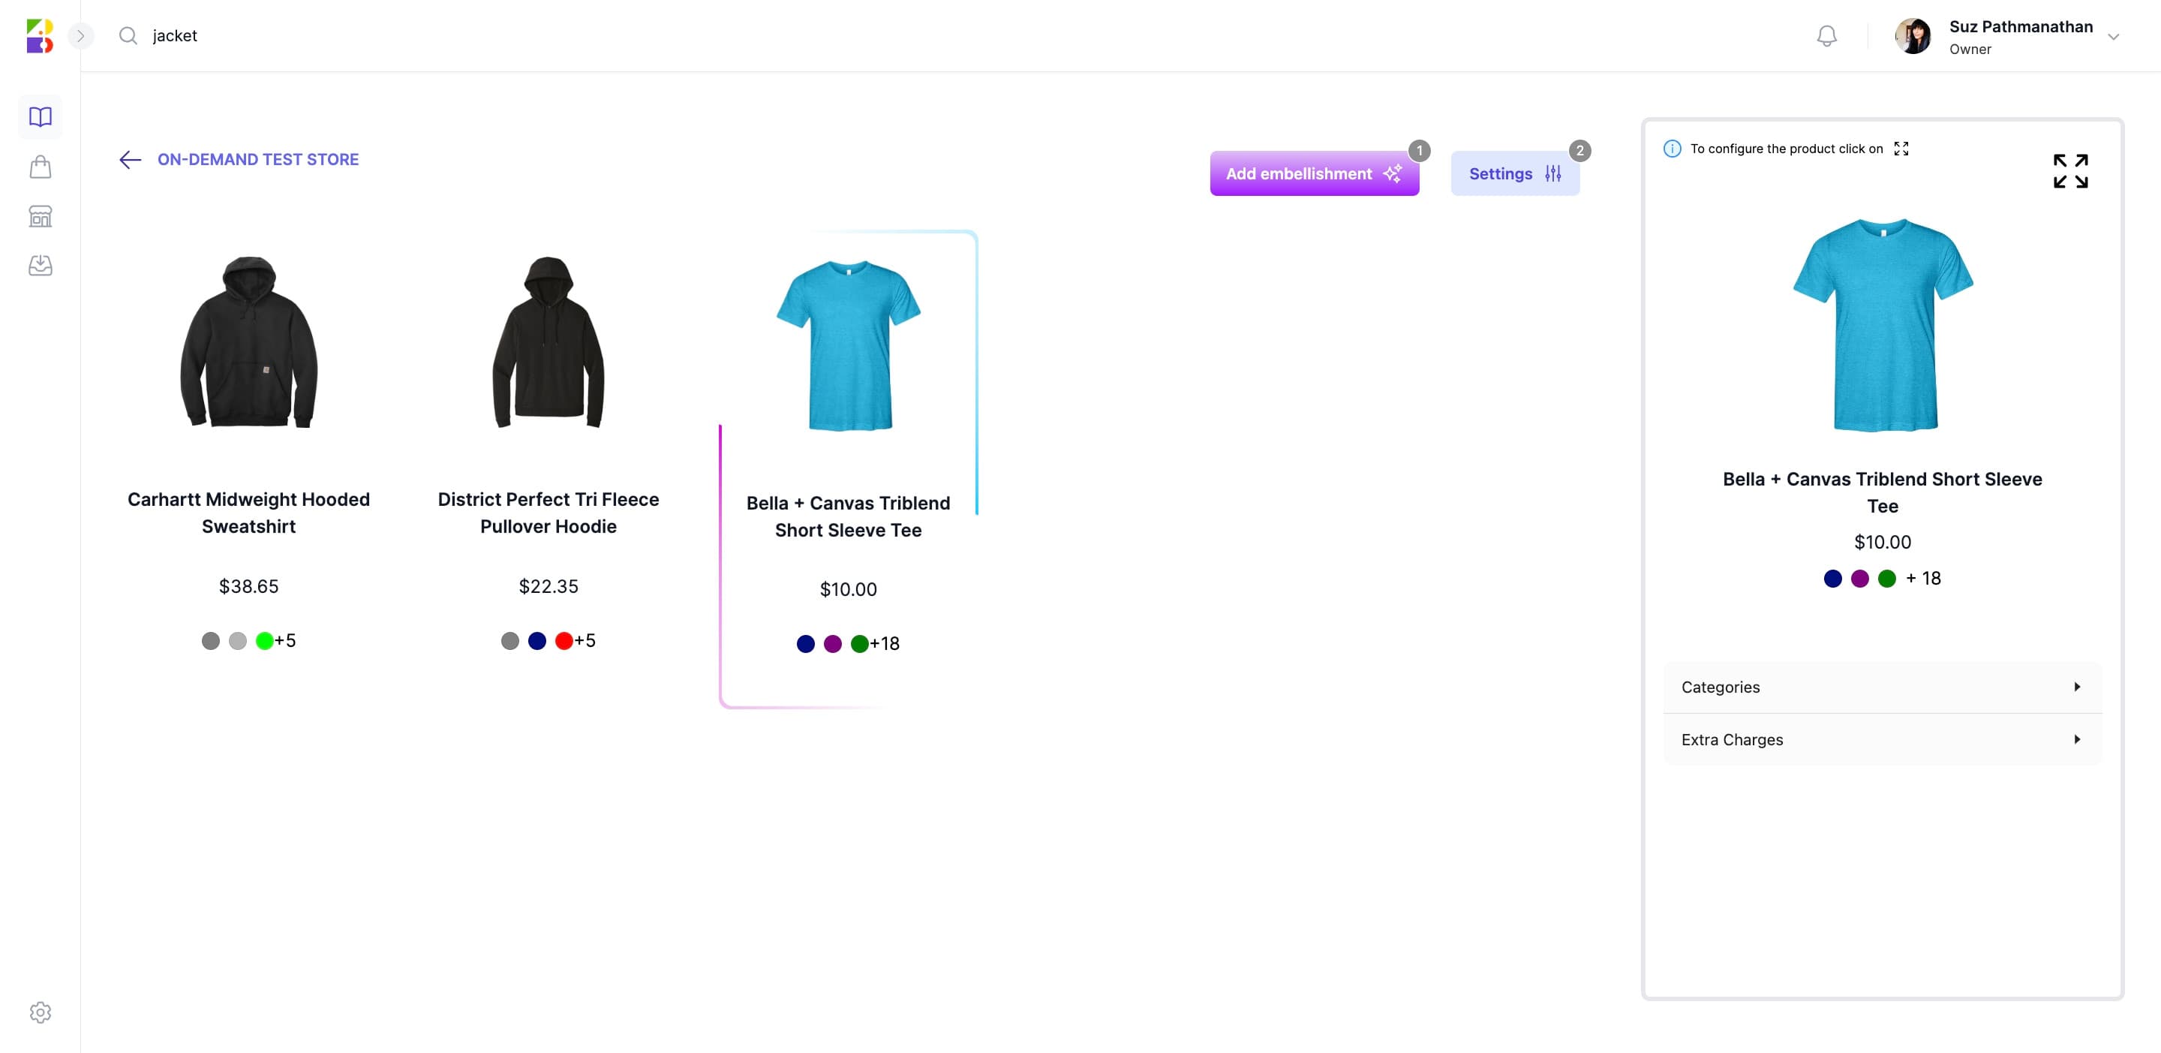Click the large expand fullscreen icon in product panel
The width and height of the screenshot is (2161, 1053).
2069,171
